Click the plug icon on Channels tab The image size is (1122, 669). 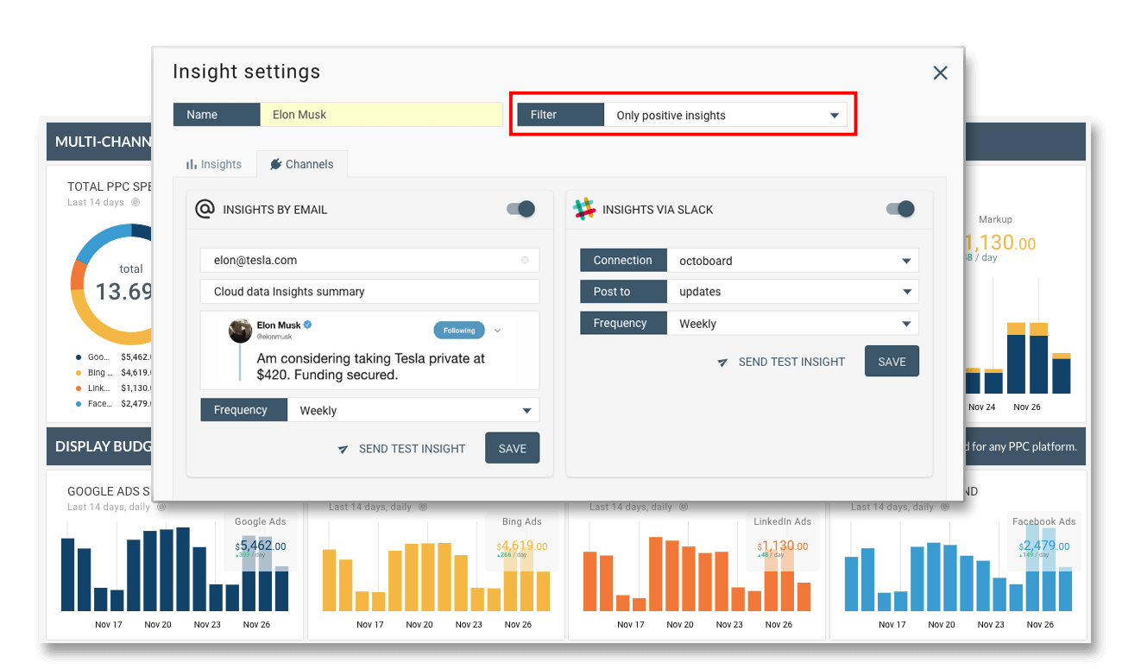click(x=275, y=164)
